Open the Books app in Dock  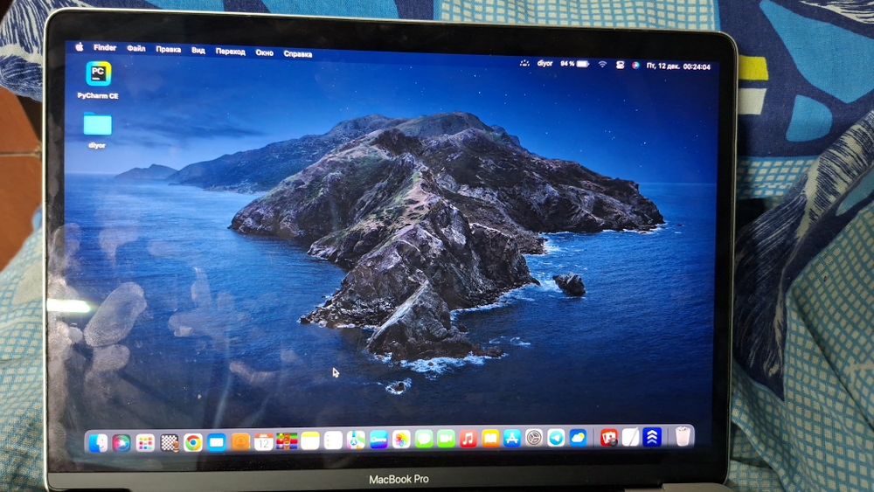[490, 439]
